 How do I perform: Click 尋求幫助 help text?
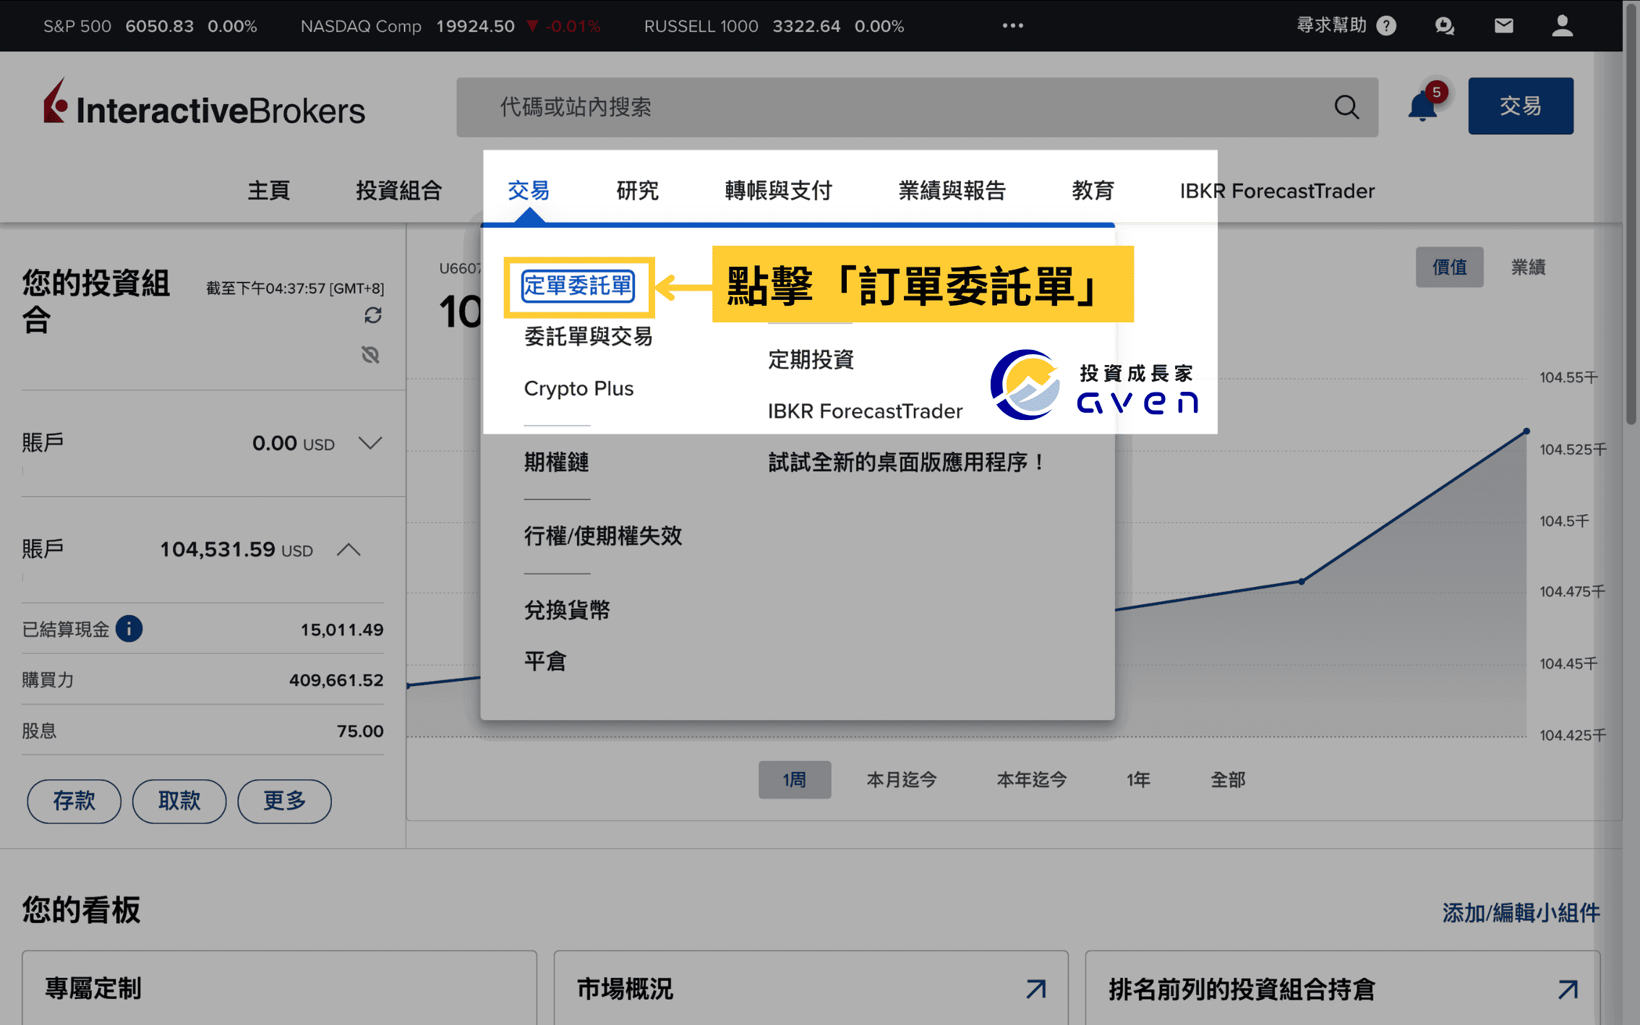click(1331, 25)
